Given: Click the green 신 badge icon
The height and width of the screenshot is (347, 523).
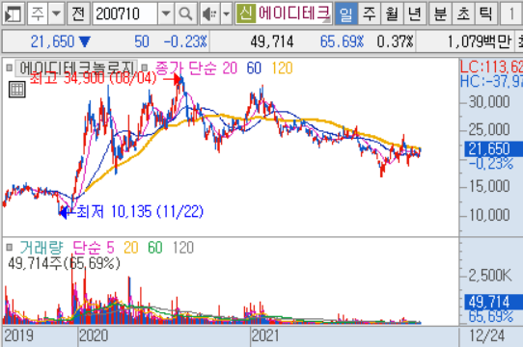Looking at the screenshot, I should click(x=246, y=13).
